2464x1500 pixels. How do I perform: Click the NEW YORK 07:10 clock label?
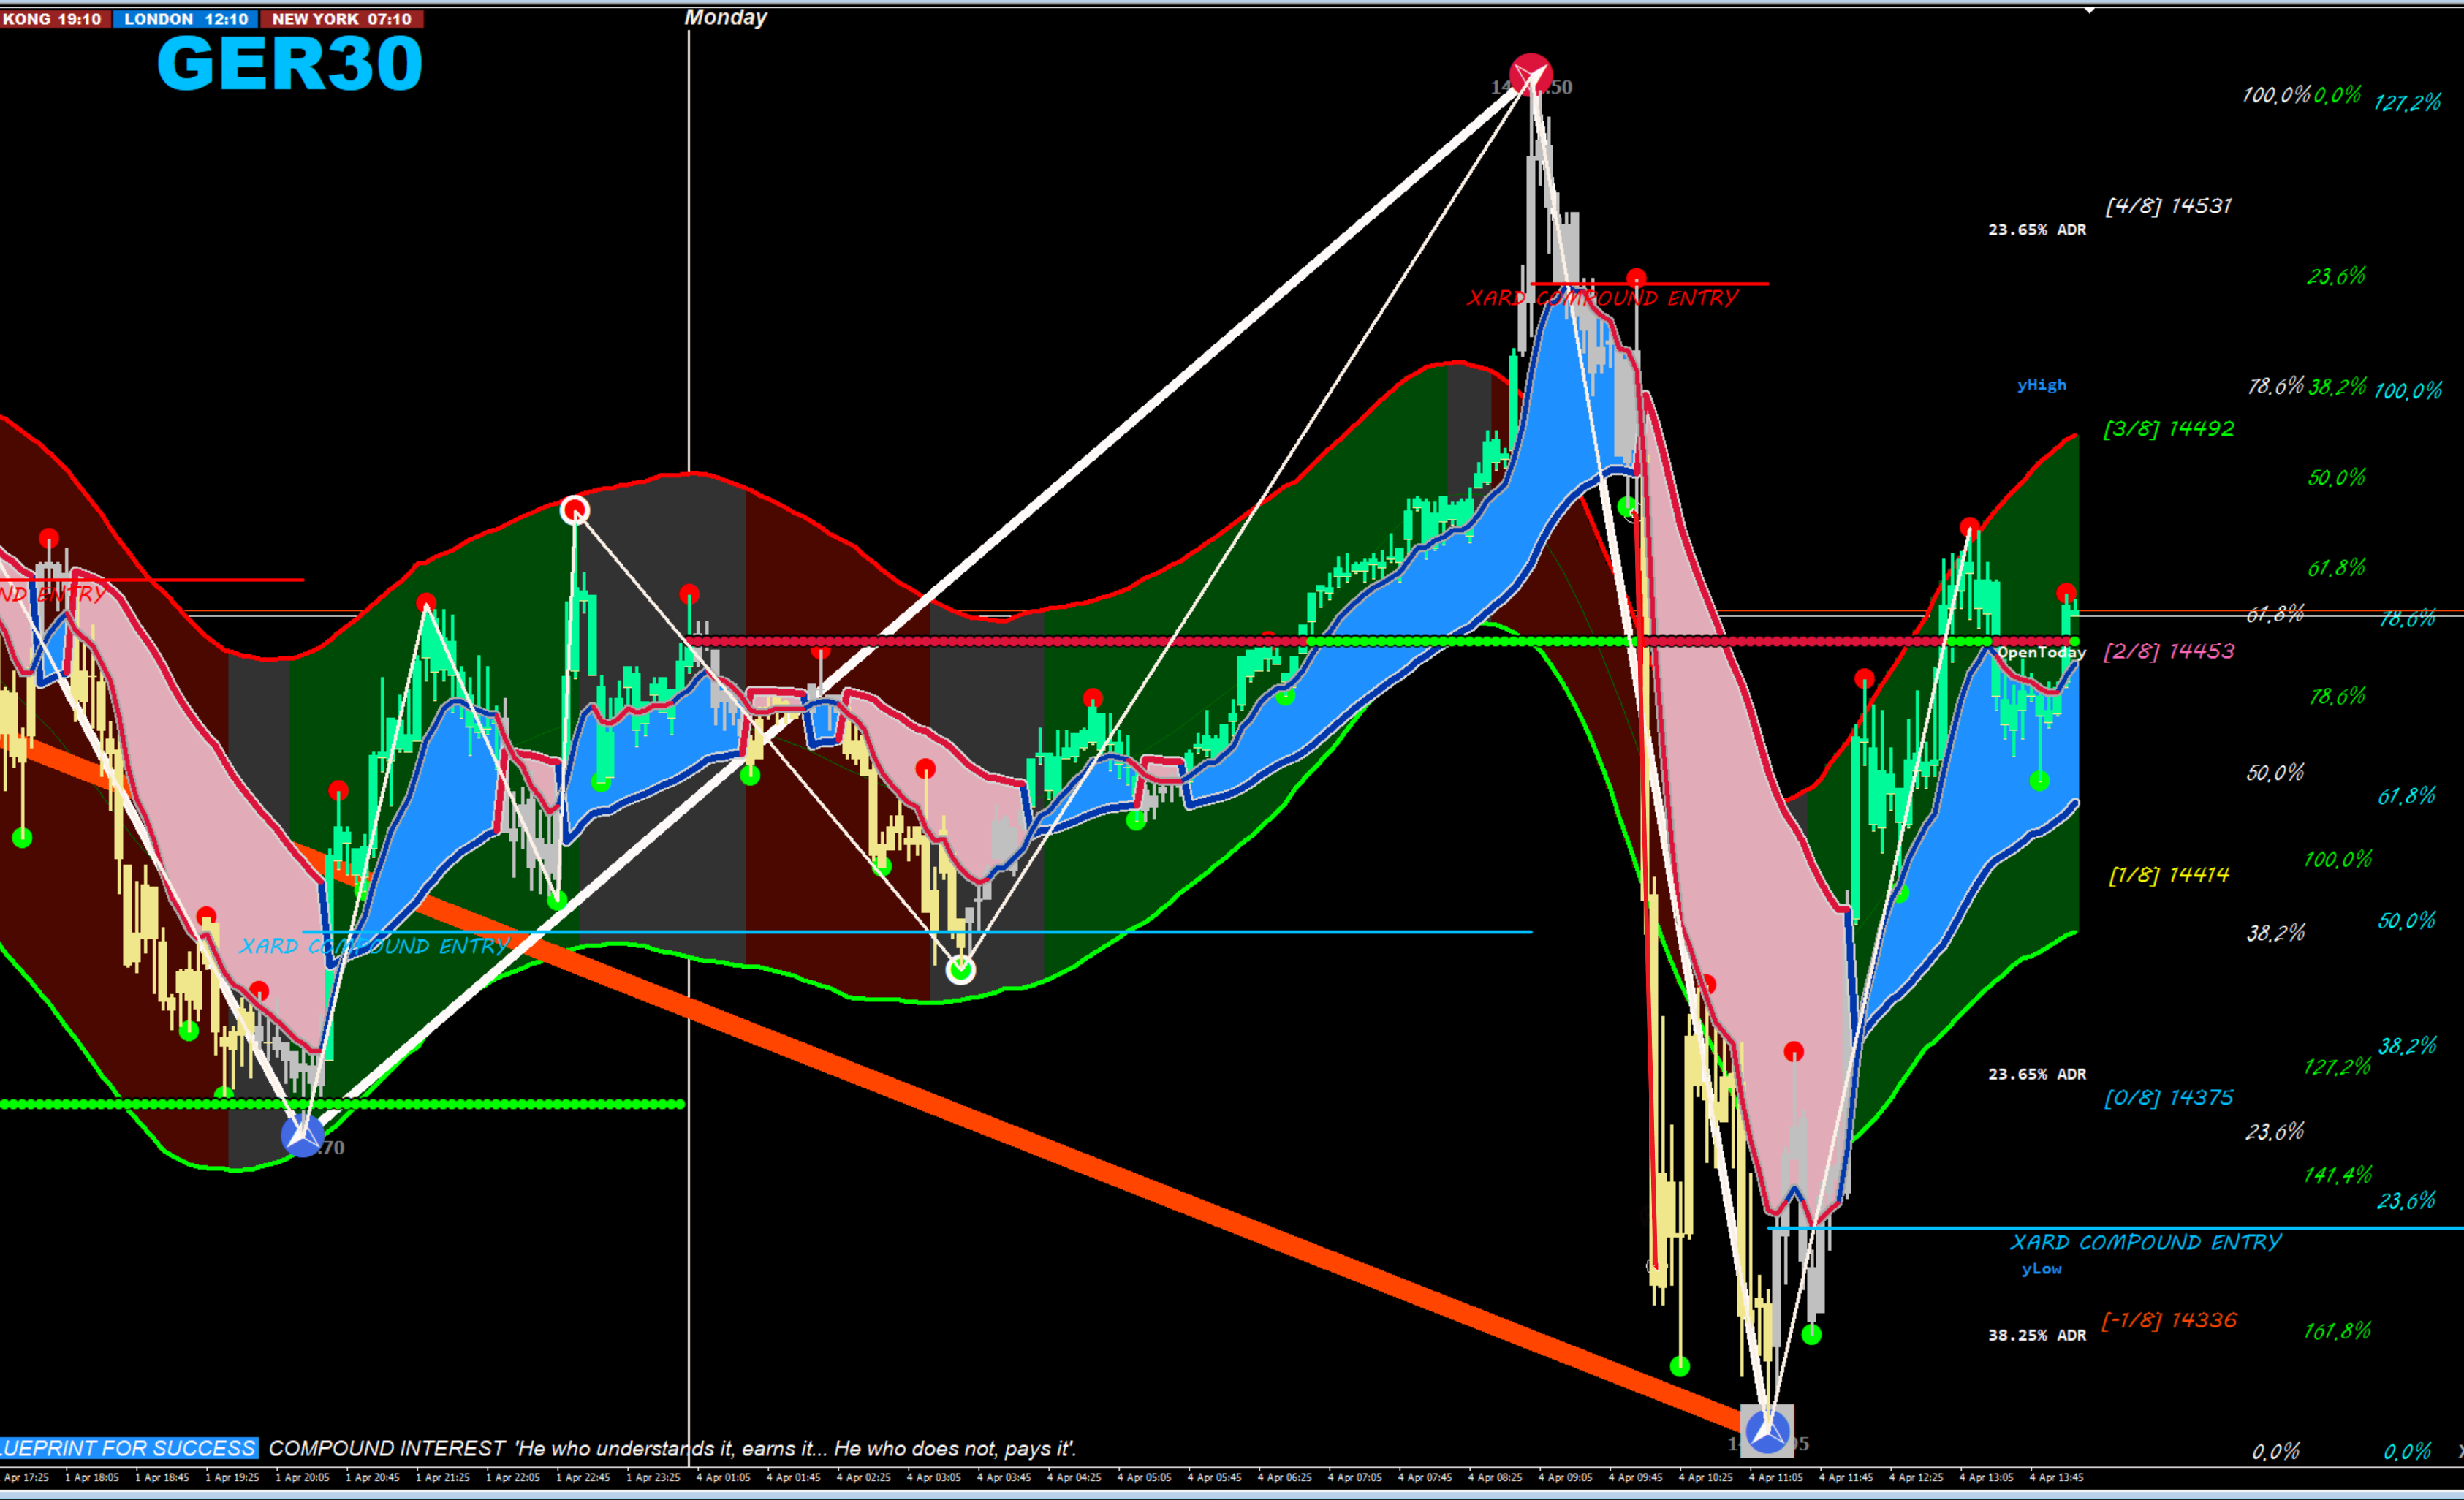point(341,19)
